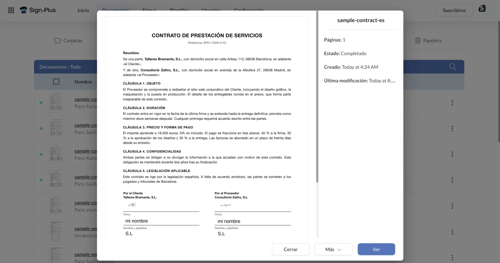The image size is (500, 263).
Task: Click the 'Última modificación' line
Action: (360, 81)
